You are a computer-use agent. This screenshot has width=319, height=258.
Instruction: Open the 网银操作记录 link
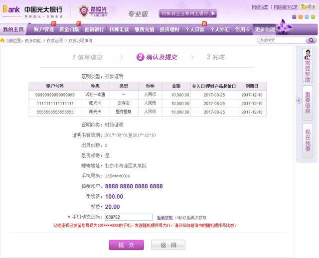click(286, 7)
